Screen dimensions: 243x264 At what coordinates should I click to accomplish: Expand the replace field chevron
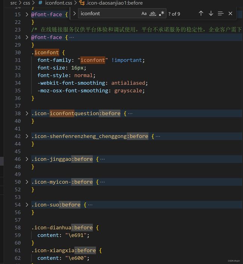[x=74, y=13]
